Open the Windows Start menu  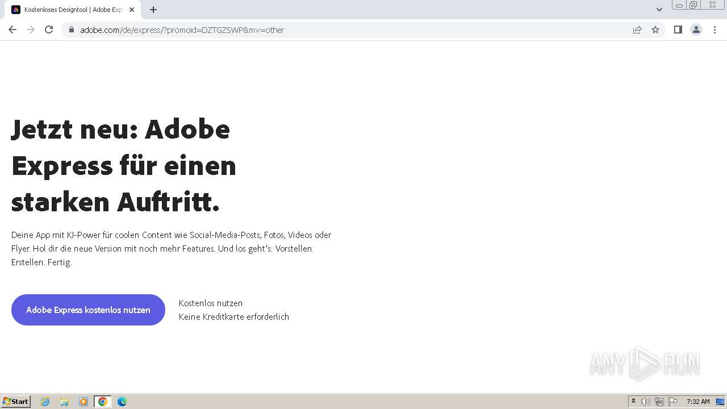pos(16,402)
